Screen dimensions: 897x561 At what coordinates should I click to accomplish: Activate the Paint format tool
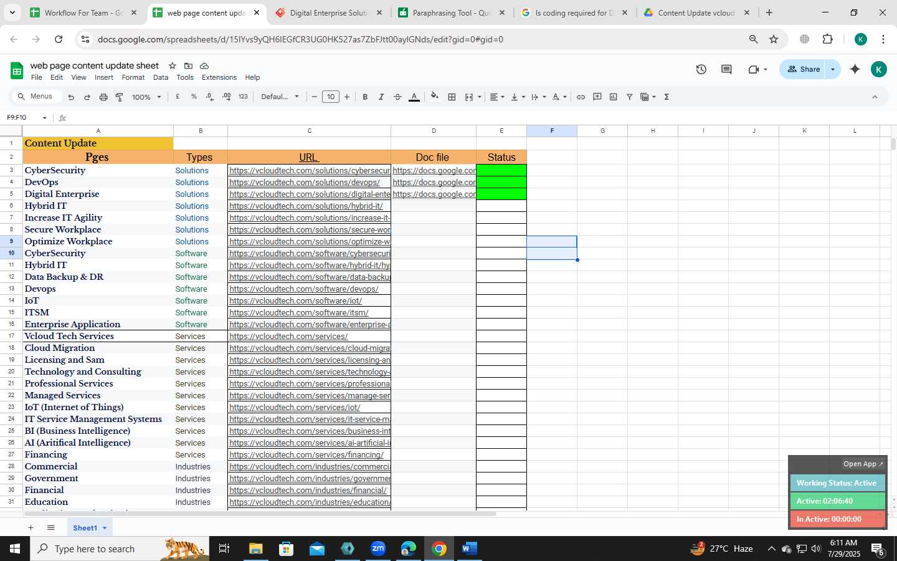[119, 97]
